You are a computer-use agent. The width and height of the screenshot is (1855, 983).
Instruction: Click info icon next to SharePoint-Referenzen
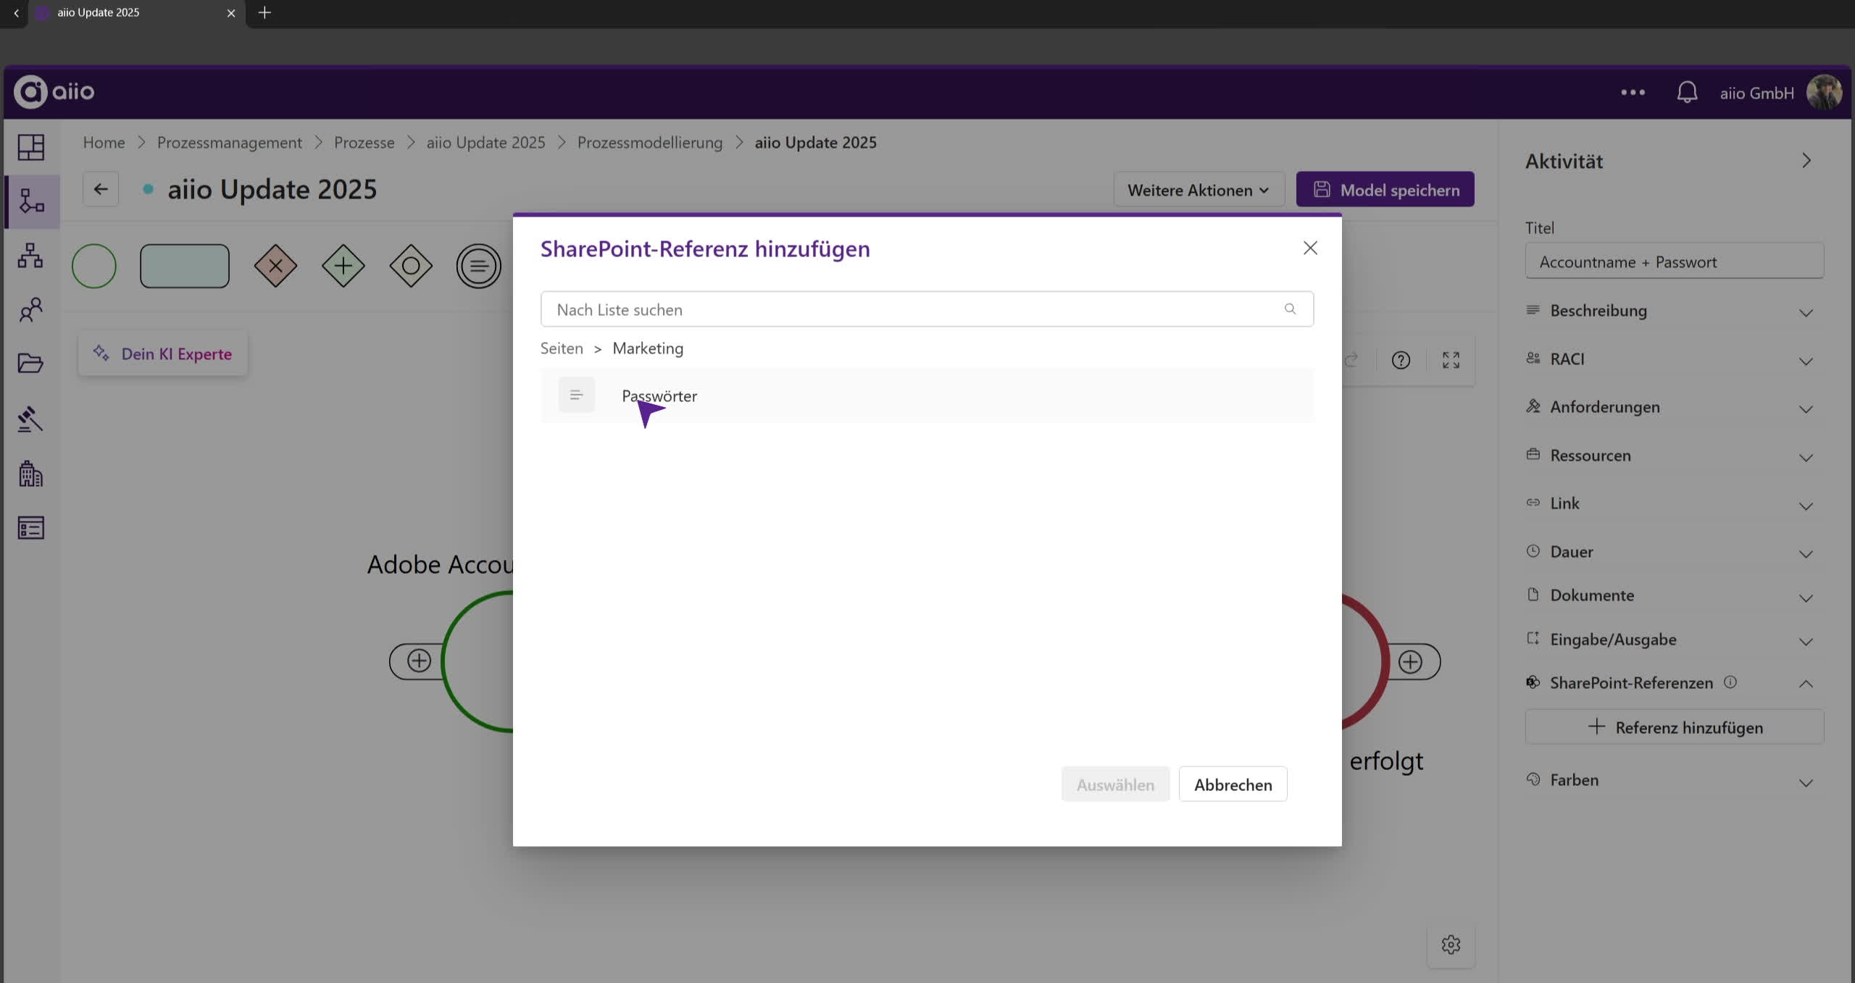[1730, 682]
